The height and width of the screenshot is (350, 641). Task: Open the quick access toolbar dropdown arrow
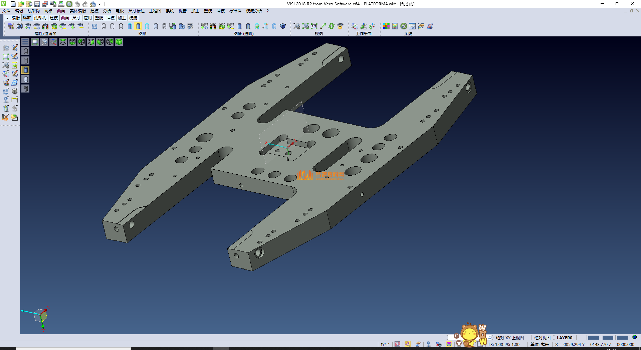point(100,4)
